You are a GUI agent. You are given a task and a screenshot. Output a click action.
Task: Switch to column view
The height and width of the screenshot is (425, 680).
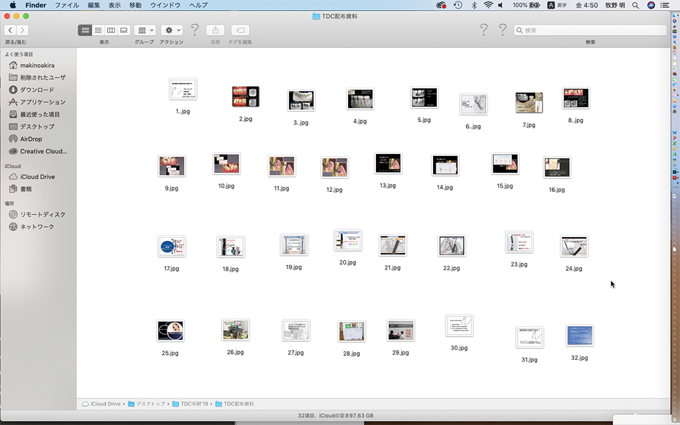pos(111,30)
